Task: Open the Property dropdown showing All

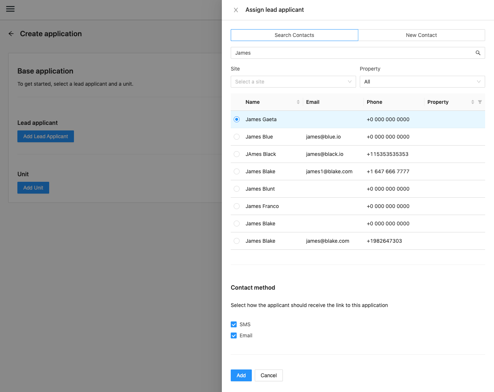Action: point(422,82)
